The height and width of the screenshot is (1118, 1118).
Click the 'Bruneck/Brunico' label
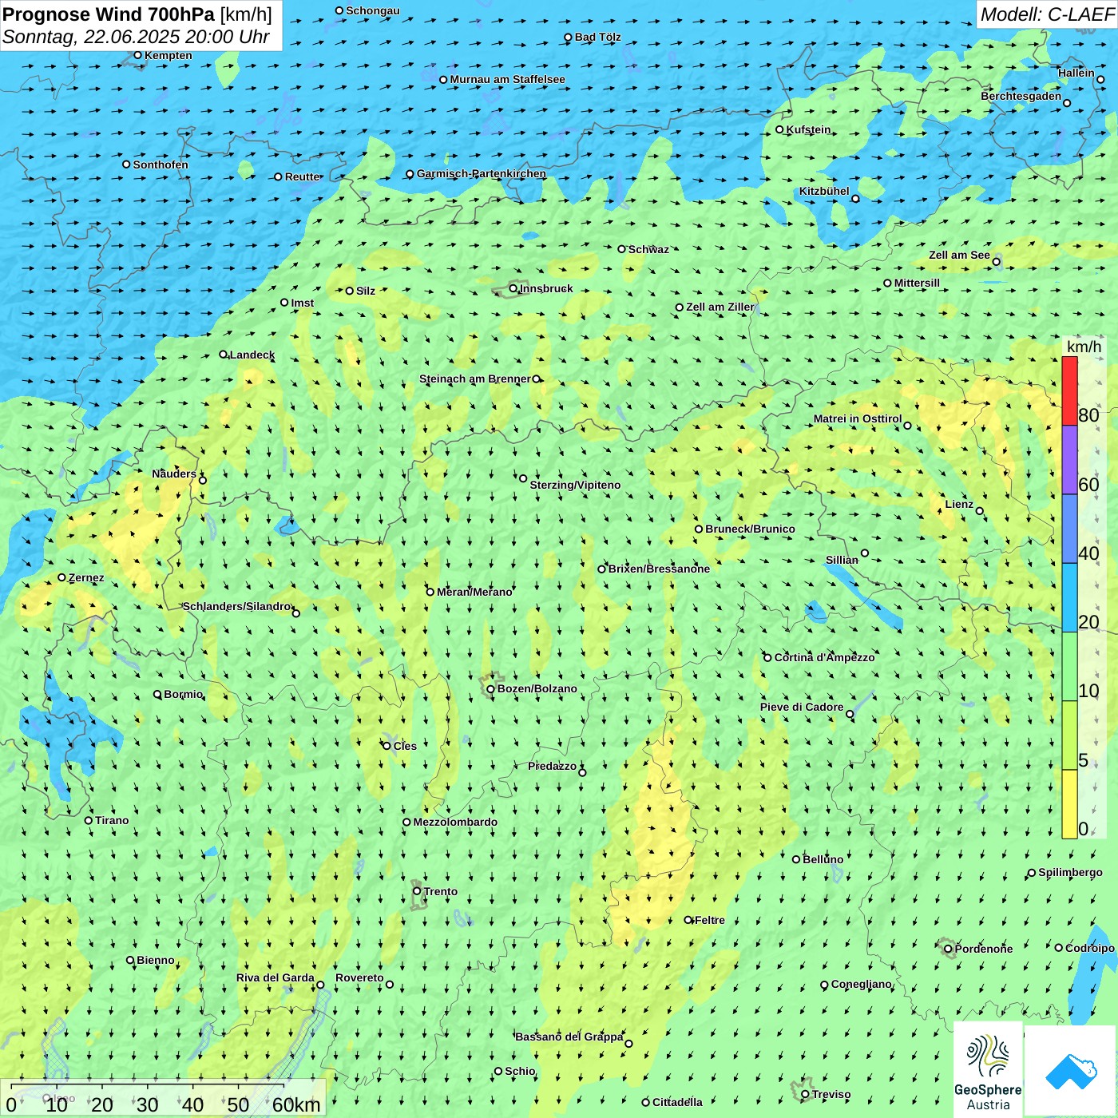coord(750,529)
